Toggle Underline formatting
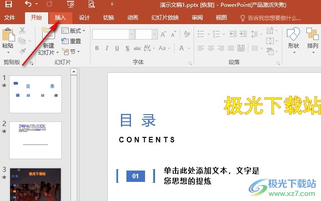 pyautogui.click(x=117, y=48)
